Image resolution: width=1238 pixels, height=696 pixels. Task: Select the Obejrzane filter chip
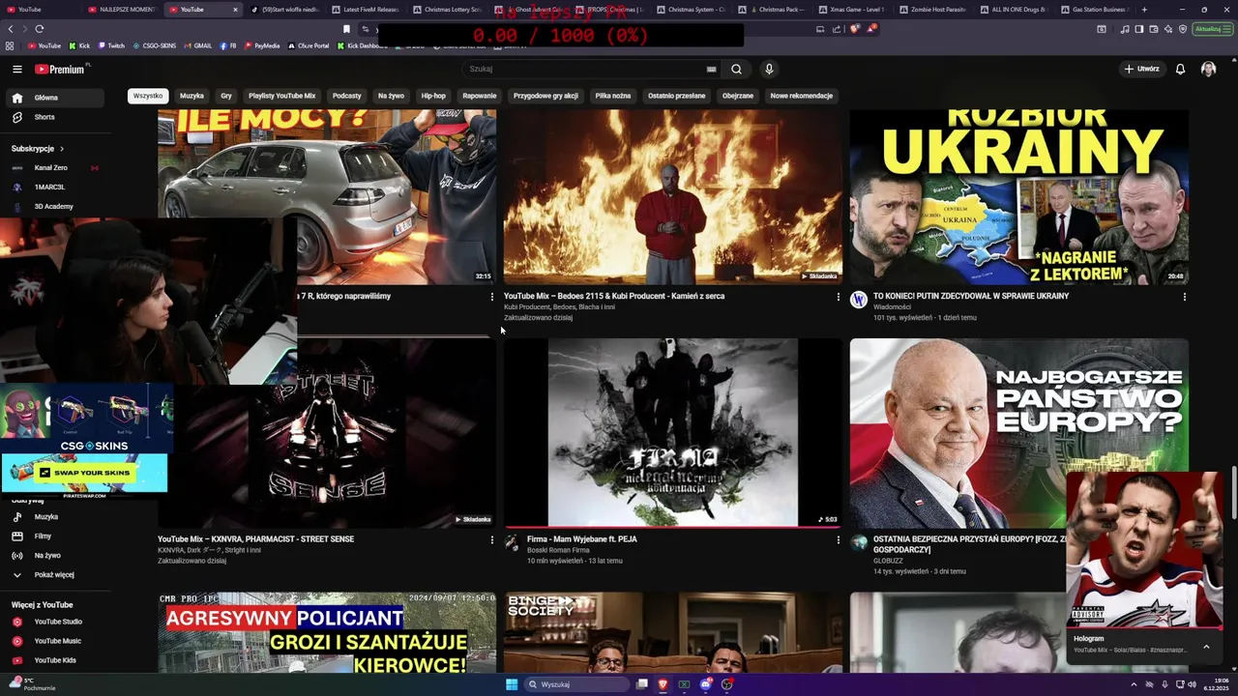point(737,96)
